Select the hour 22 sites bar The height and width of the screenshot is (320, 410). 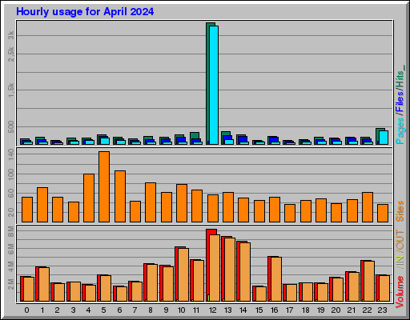pyautogui.click(x=368, y=207)
